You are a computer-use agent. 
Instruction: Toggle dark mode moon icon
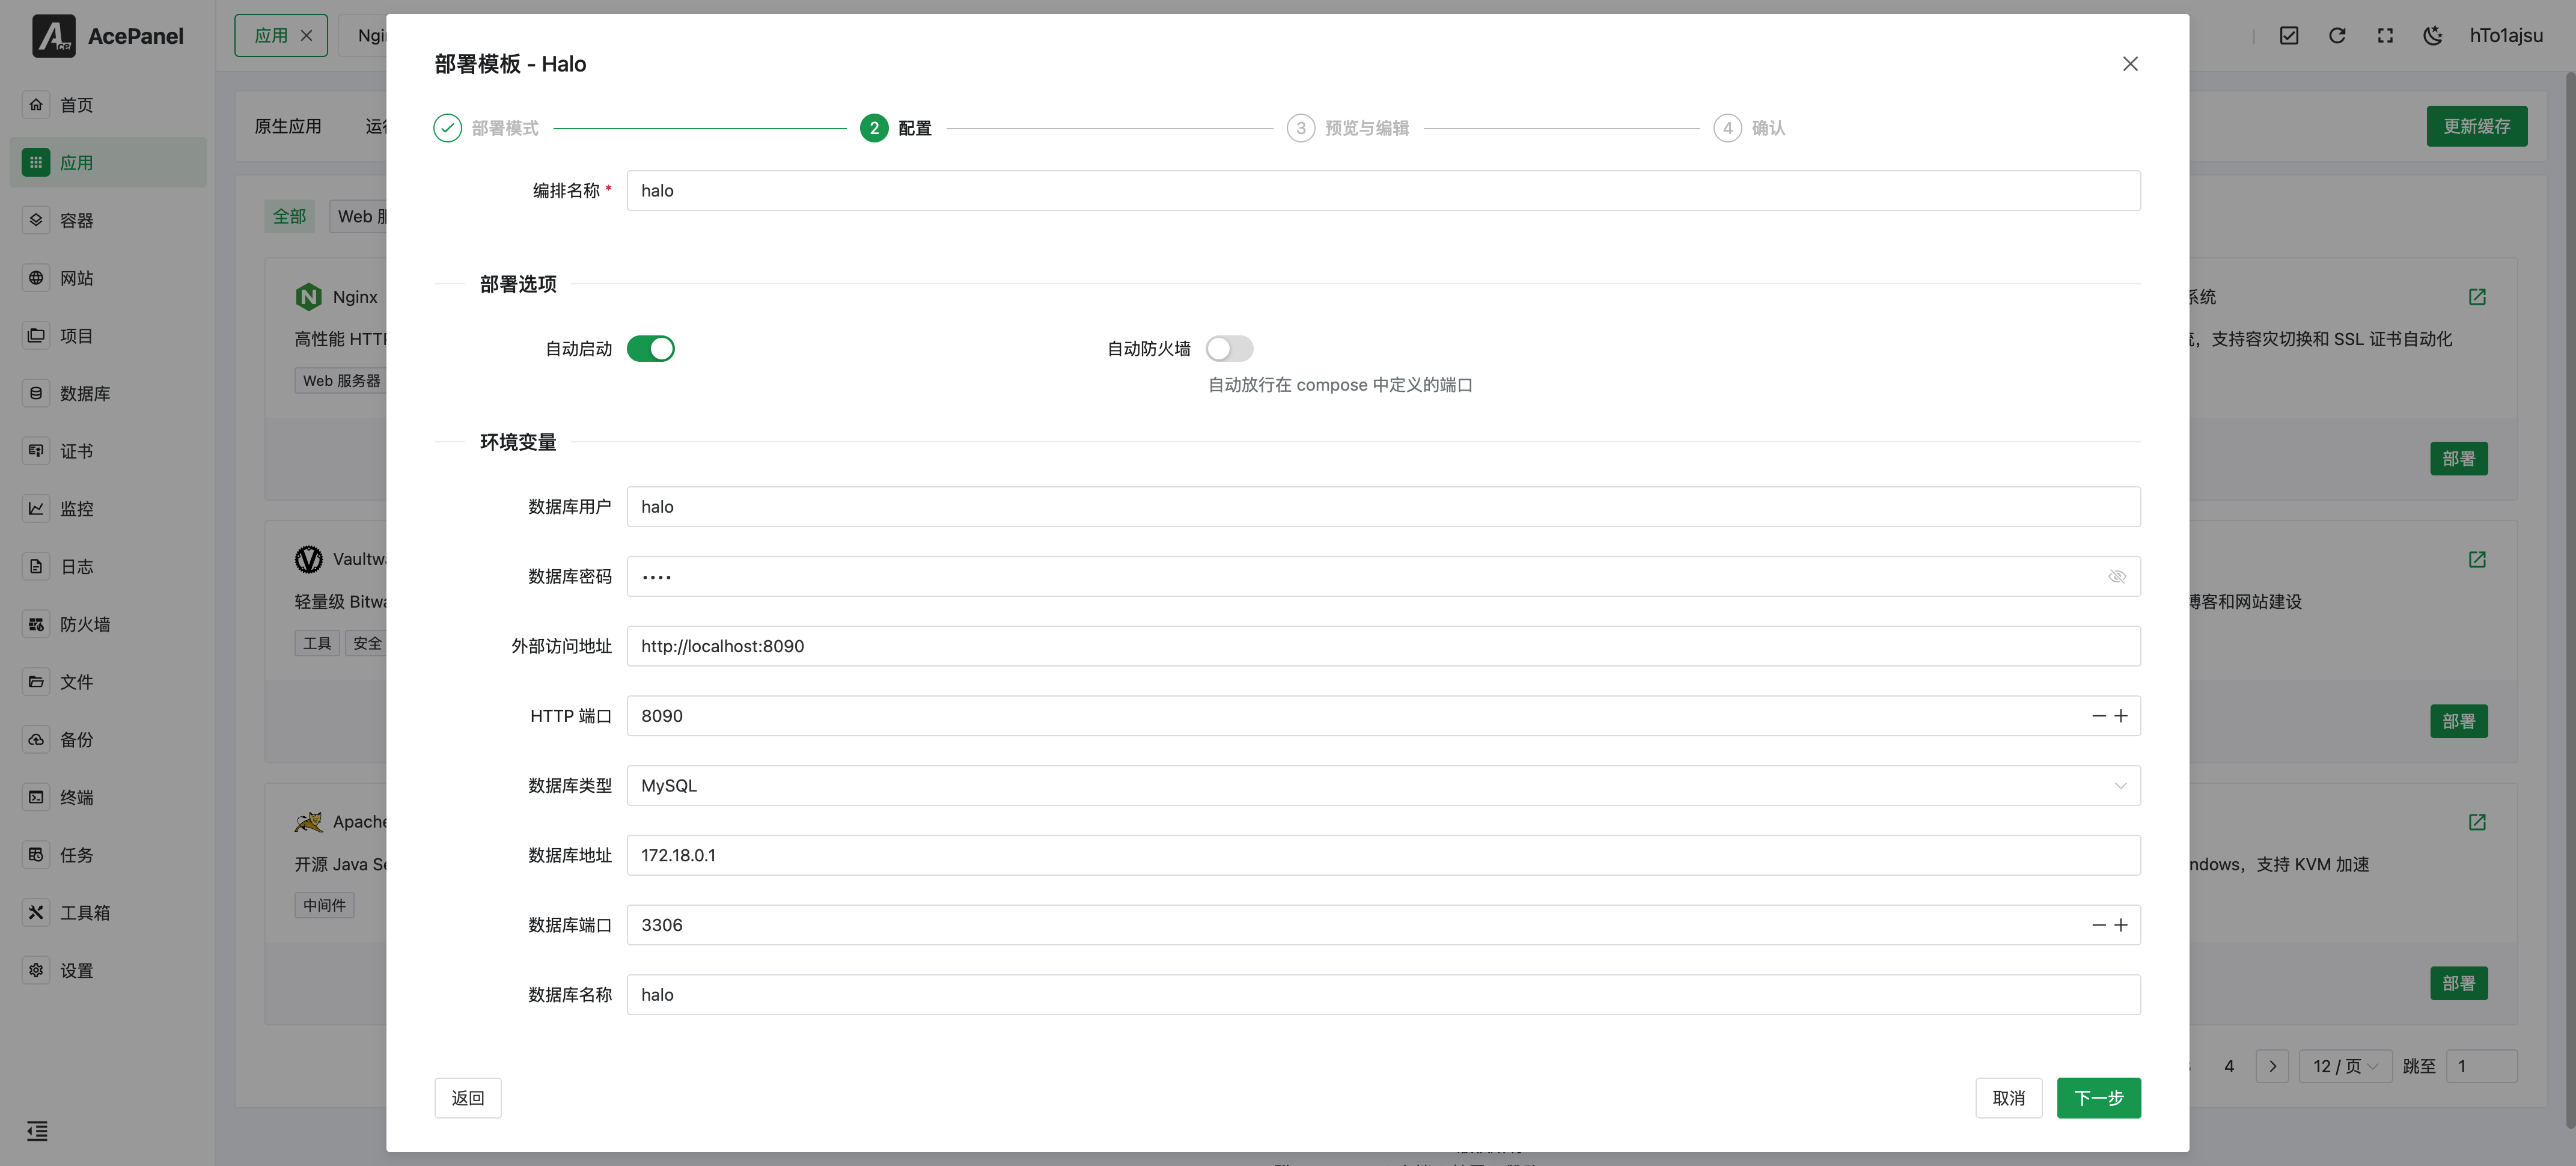coord(2432,36)
